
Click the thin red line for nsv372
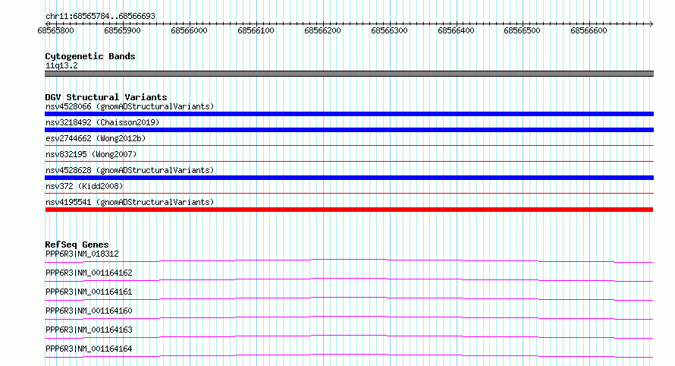(349, 193)
